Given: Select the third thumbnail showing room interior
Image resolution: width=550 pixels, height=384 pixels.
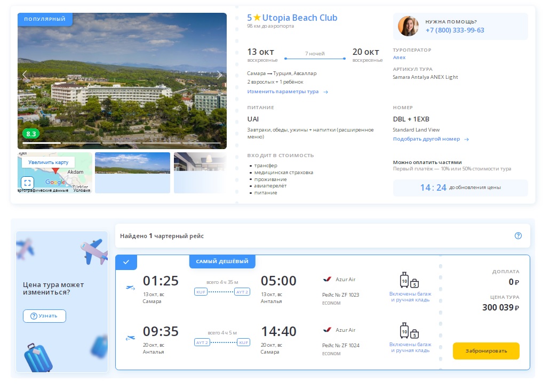Looking at the screenshot, I should (x=200, y=173).
